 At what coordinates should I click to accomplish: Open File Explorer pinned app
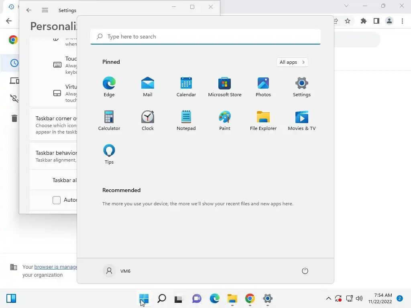point(263,120)
